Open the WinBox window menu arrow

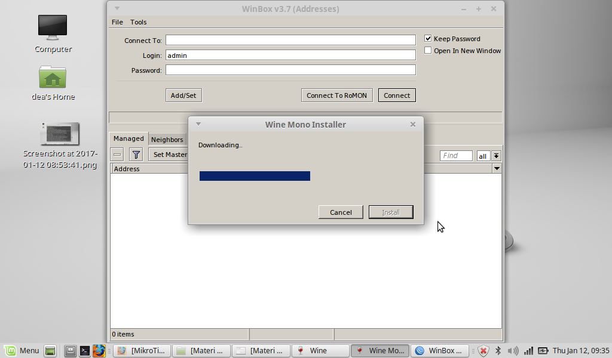117,8
